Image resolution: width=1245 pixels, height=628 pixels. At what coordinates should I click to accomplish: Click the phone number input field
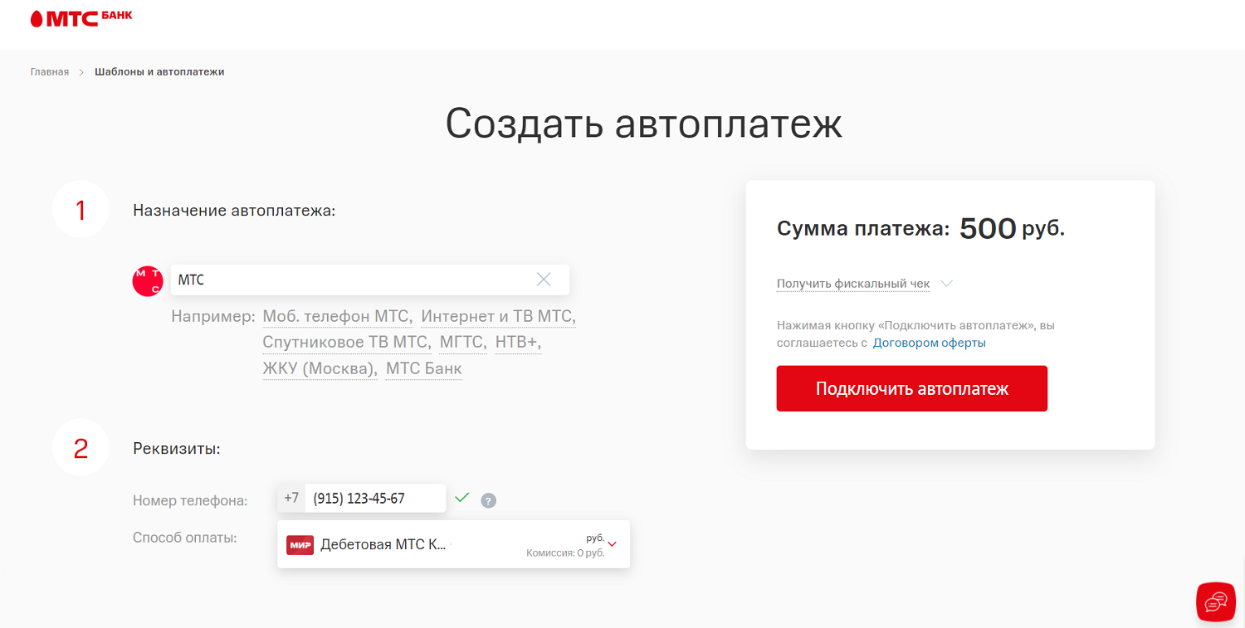coord(375,499)
